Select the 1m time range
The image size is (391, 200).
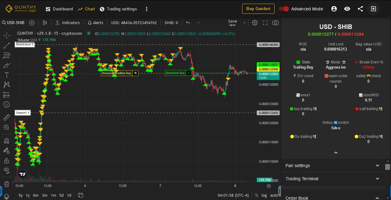(53, 195)
